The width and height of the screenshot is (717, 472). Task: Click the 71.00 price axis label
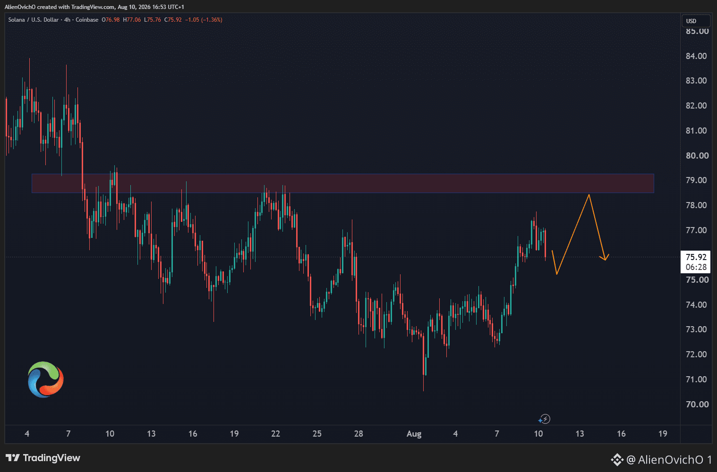[x=696, y=379]
